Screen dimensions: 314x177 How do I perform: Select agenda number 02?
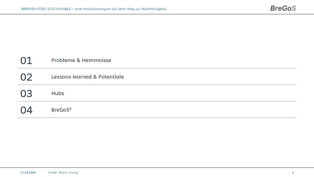[x=26, y=77]
